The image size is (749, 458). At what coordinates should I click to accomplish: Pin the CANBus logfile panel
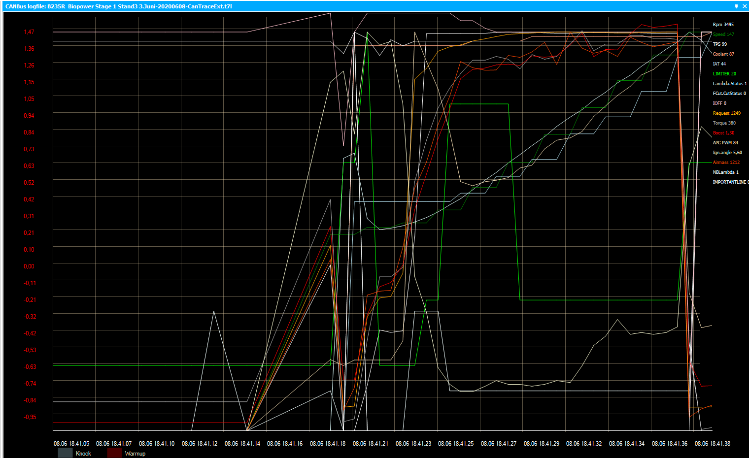tap(736, 6)
